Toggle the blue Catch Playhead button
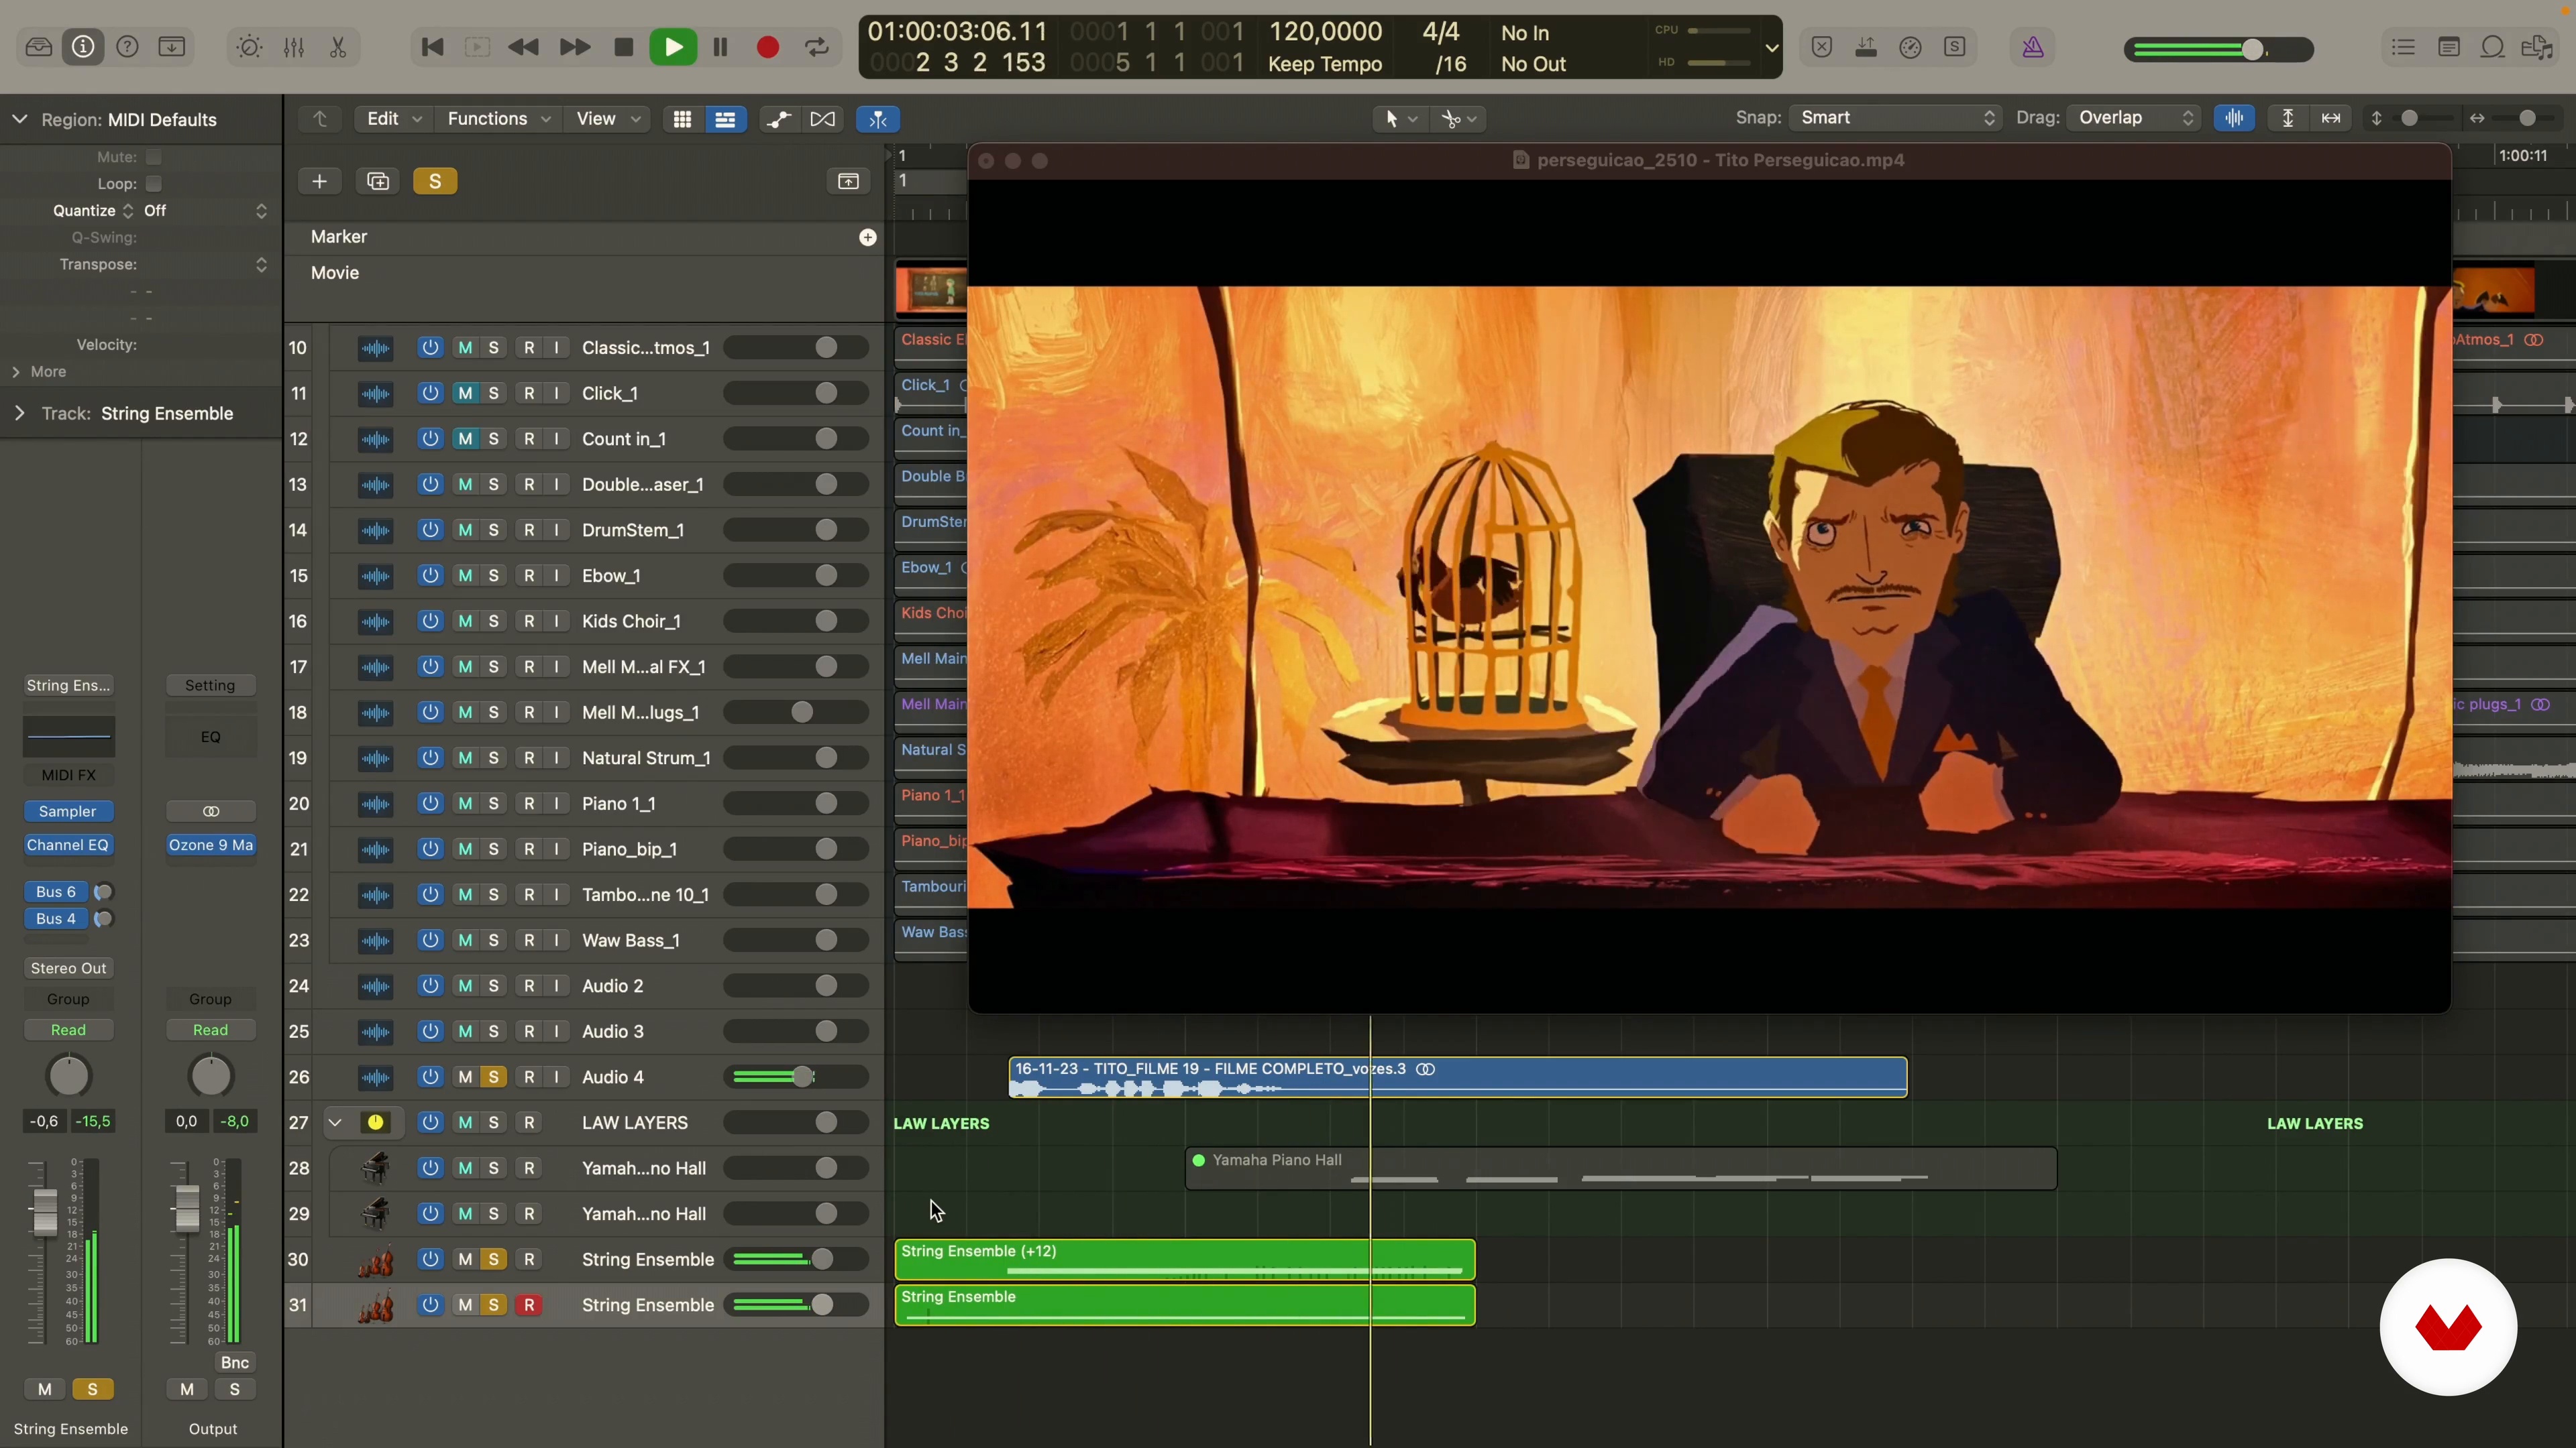 [878, 119]
